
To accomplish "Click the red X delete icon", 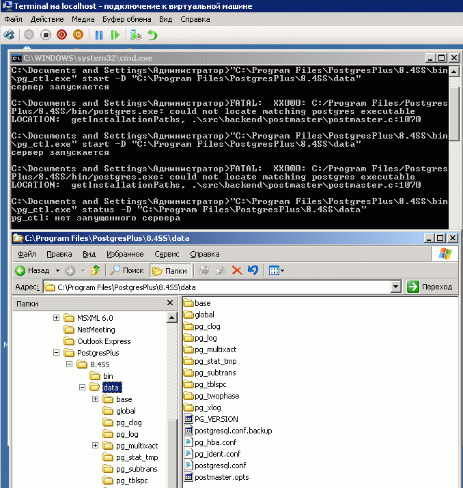I will click(x=237, y=271).
